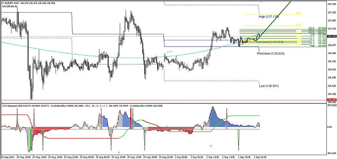This screenshot has height=159, width=337.
Task: Click the Pivot level (136.820) label
Action: pos(271,53)
